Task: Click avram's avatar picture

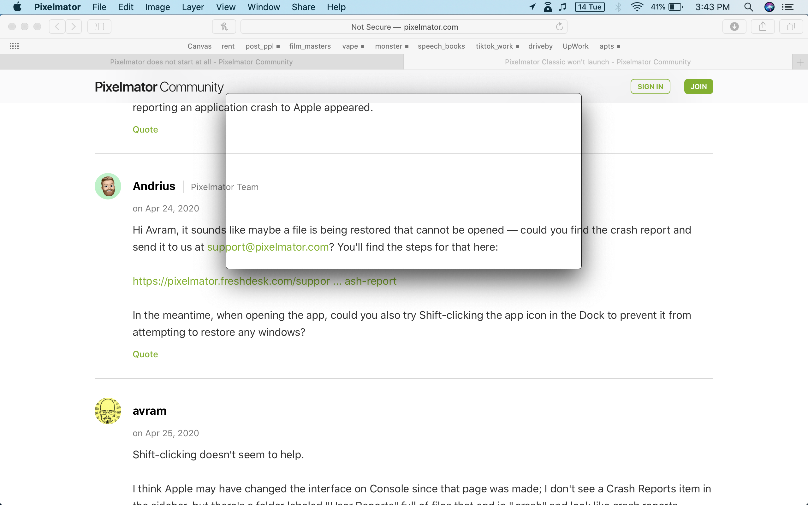Action: point(108,411)
